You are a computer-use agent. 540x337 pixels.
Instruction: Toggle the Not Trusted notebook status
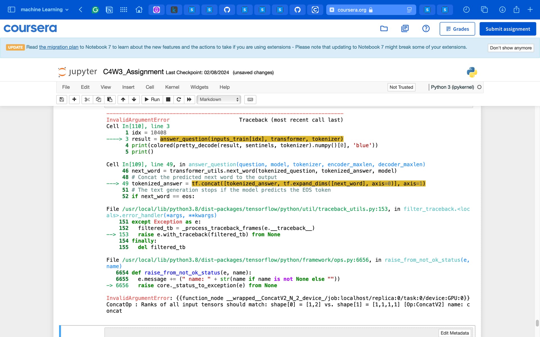pyautogui.click(x=401, y=87)
